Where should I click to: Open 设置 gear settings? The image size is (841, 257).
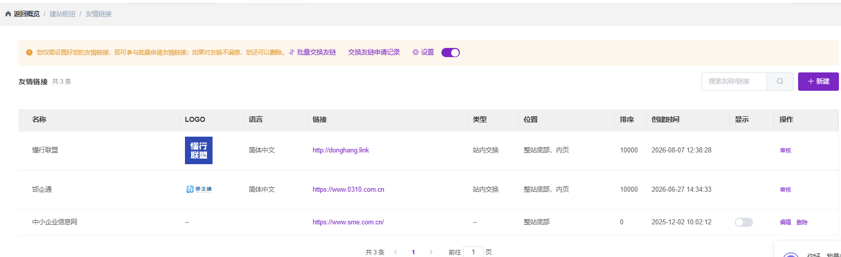pyautogui.click(x=424, y=53)
